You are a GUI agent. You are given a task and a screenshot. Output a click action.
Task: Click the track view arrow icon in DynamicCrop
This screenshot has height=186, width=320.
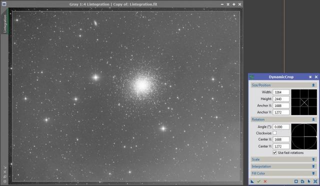click(x=309, y=181)
